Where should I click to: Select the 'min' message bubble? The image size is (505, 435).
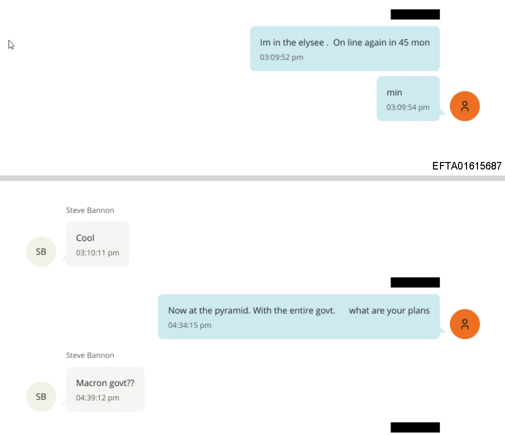point(408,99)
